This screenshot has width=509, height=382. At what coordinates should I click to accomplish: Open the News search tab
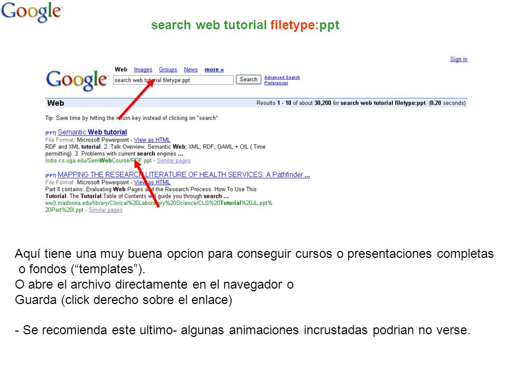click(190, 70)
